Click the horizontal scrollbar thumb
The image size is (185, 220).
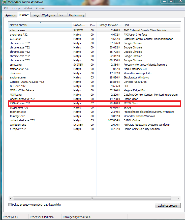pyautogui.click(x=92, y=198)
